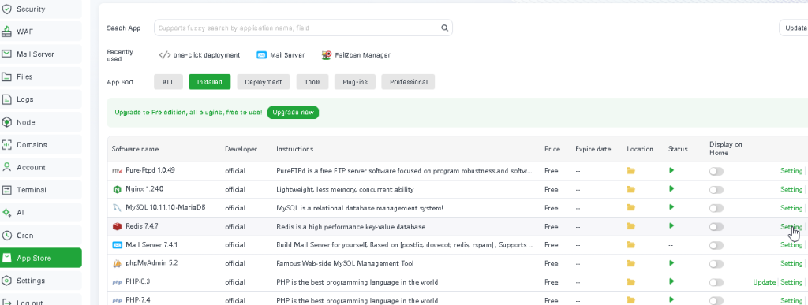Screen dimensions: 808x305
Task: Click the MySQL status play icon
Action: coord(671,207)
